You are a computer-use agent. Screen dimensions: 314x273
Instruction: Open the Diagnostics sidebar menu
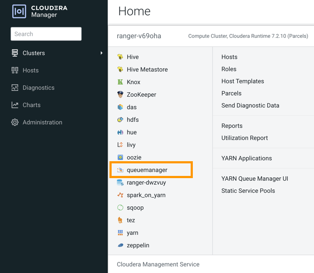(38, 88)
